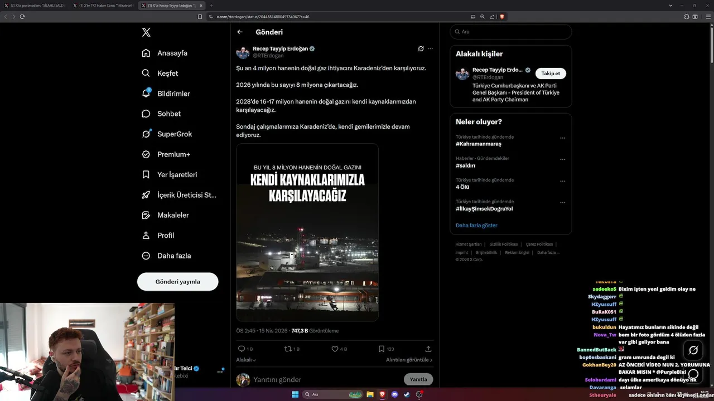The width and height of the screenshot is (714, 401).
Task: Click the Brave shields icon in address bar
Action: coord(502,17)
